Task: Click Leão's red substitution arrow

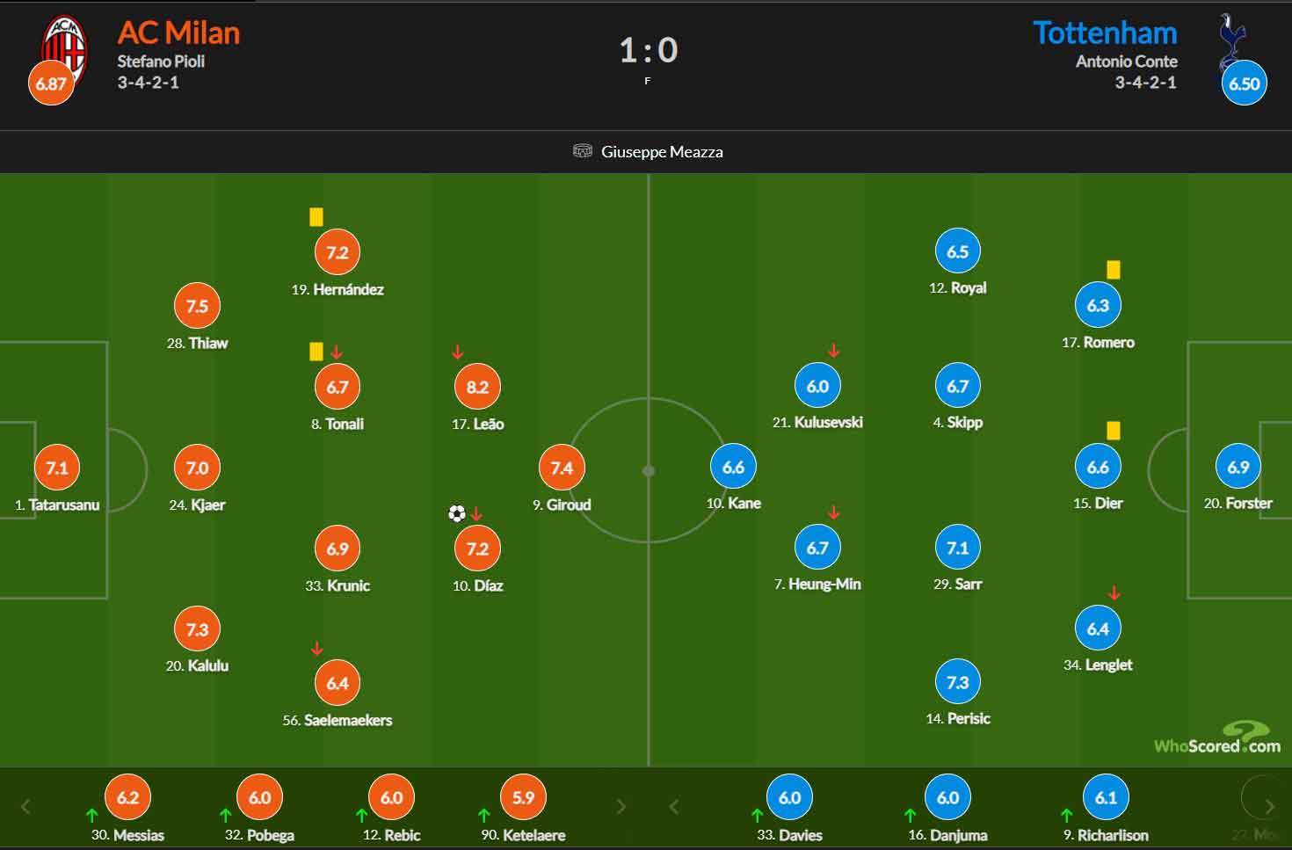Action: 457,352
